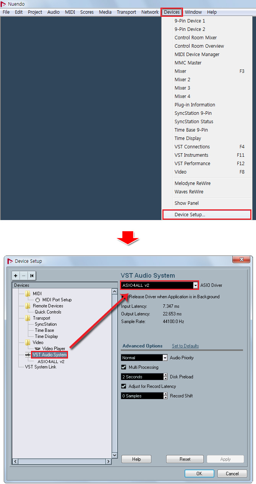Image resolution: width=256 pixels, height=484 pixels.
Task: Open the Audio menu
Action: pos(53,12)
